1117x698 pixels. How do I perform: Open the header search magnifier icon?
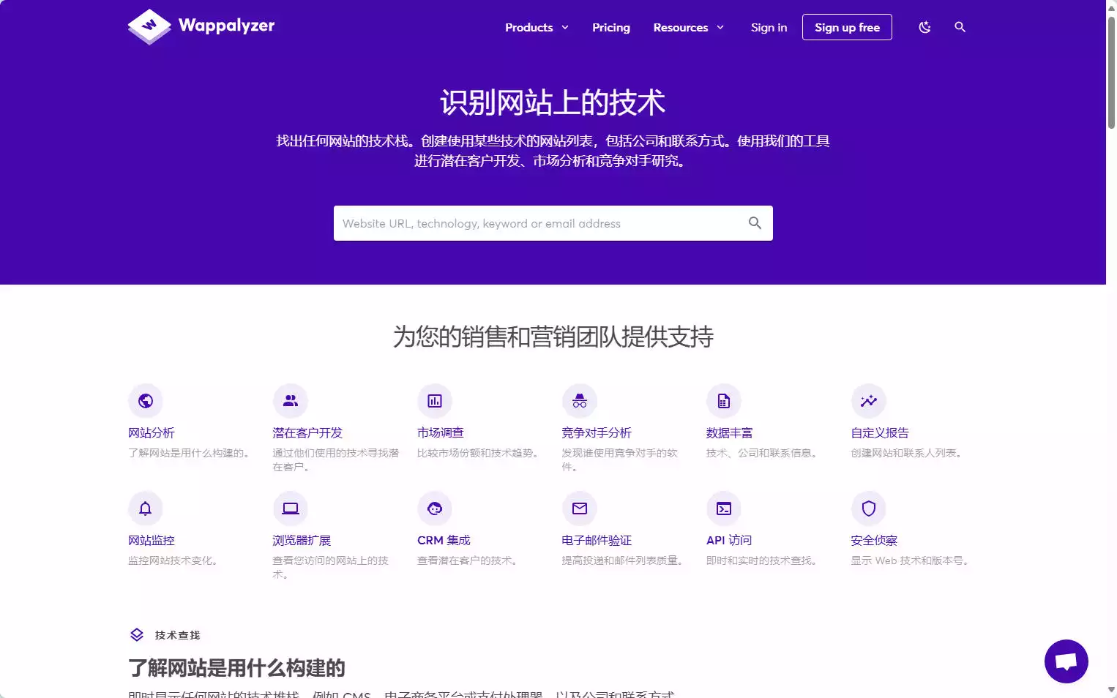pos(960,27)
